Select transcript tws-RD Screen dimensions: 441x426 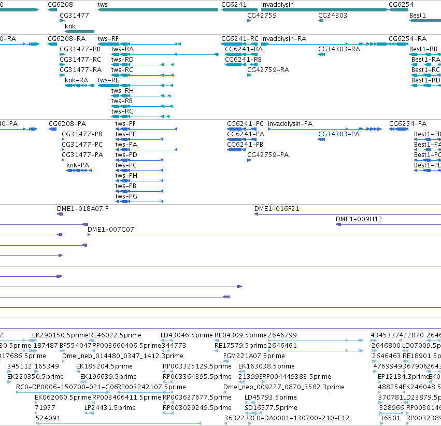click(122, 60)
